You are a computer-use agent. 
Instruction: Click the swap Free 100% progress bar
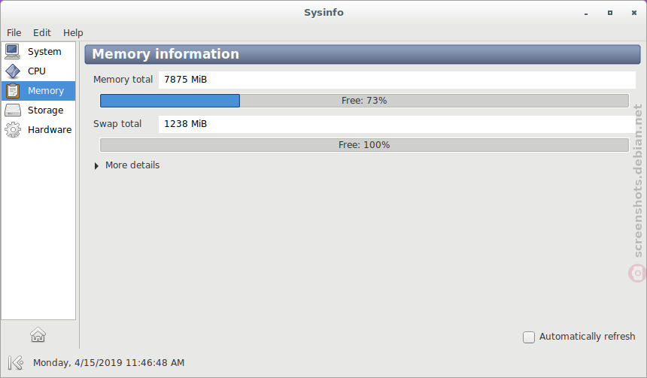tap(364, 145)
